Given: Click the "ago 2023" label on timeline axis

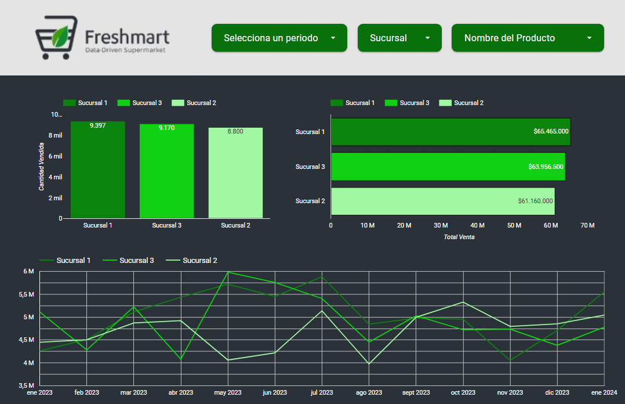Looking at the screenshot, I should (368, 393).
